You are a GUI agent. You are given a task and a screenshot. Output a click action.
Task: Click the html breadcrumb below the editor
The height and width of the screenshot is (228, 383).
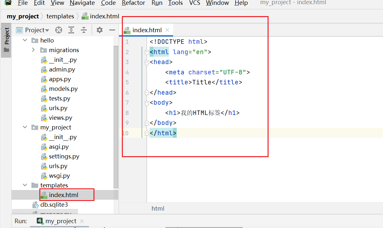coord(158,208)
